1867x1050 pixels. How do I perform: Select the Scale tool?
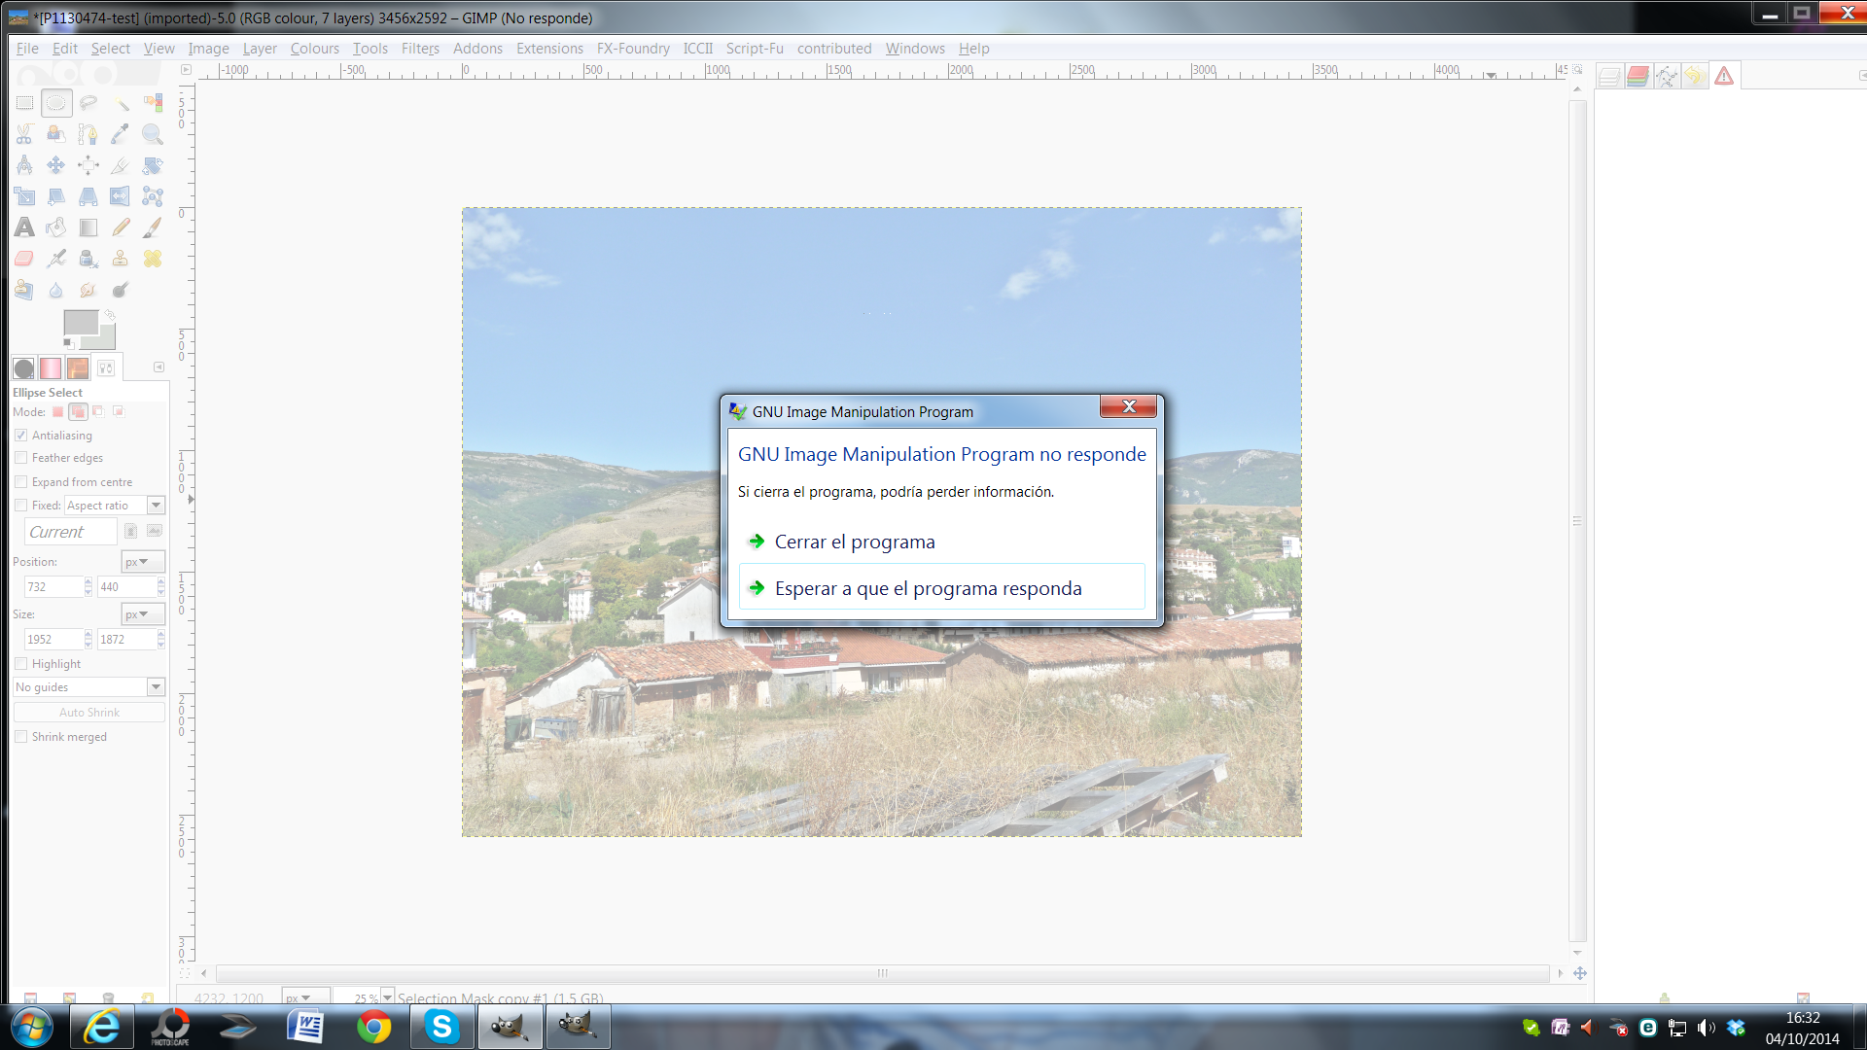24,196
